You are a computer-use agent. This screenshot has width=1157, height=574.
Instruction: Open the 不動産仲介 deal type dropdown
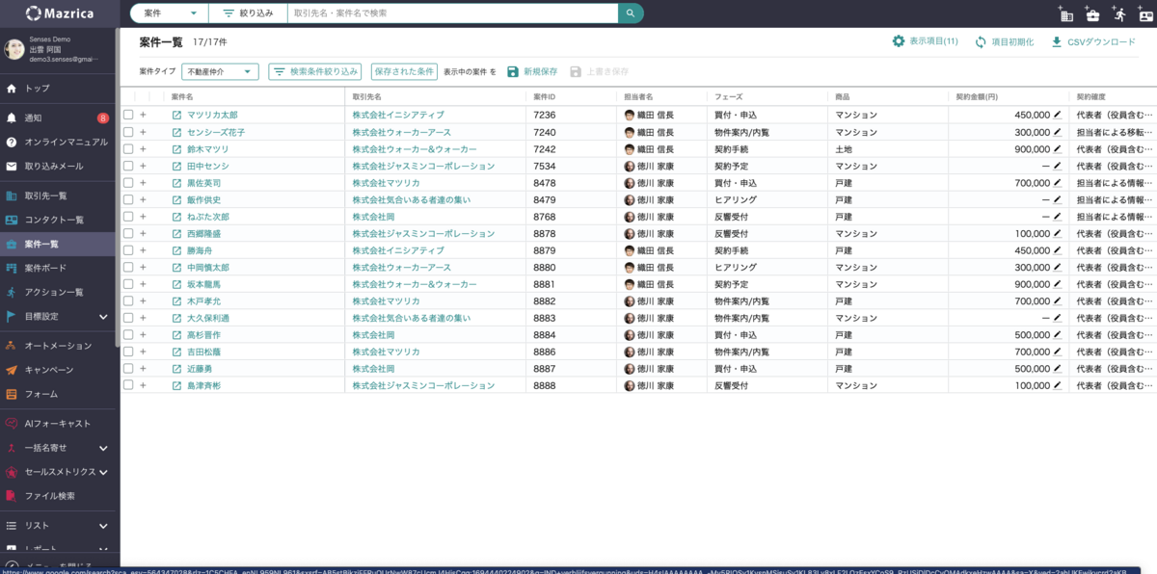click(x=220, y=71)
